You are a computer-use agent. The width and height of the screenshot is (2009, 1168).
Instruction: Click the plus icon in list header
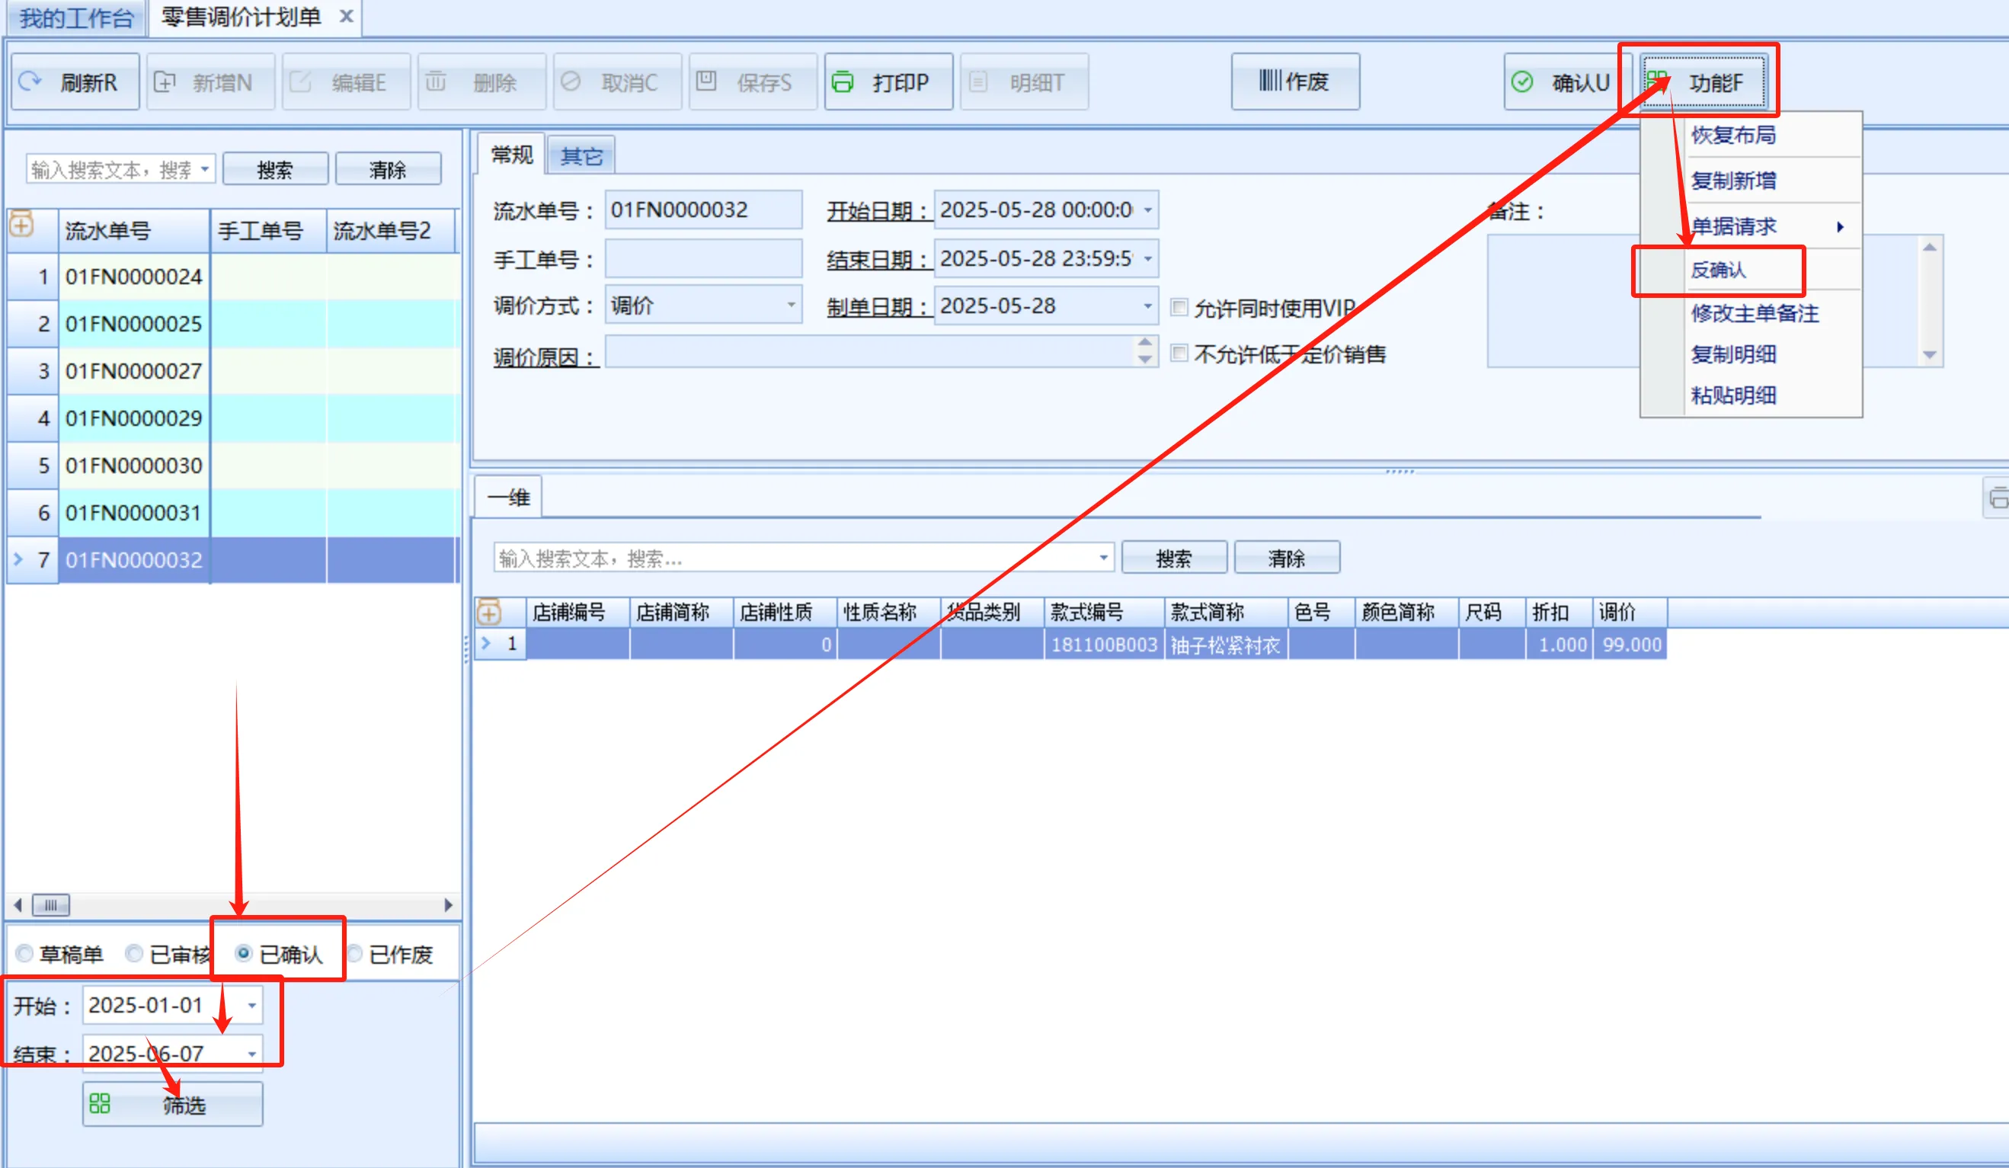pyautogui.click(x=22, y=226)
